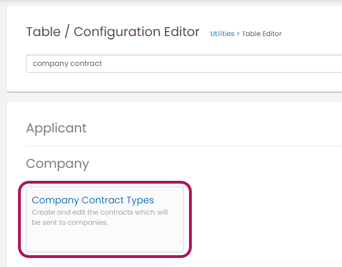342x267 pixels.
Task: Click the Table Editor breadcrumb text
Action: [262, 34]
